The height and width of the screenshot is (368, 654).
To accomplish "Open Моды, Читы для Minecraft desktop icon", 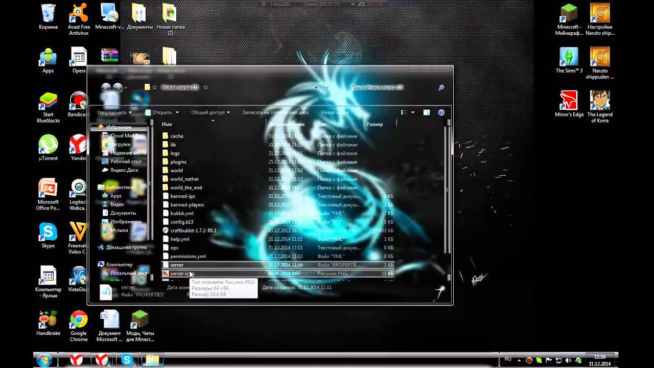I will pos(139,326).
